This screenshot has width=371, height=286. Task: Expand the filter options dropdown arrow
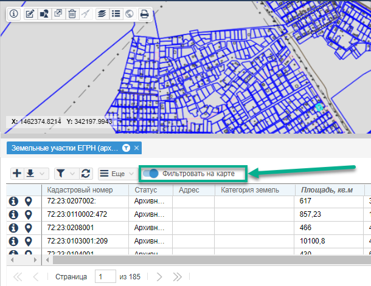pos(72,174)
